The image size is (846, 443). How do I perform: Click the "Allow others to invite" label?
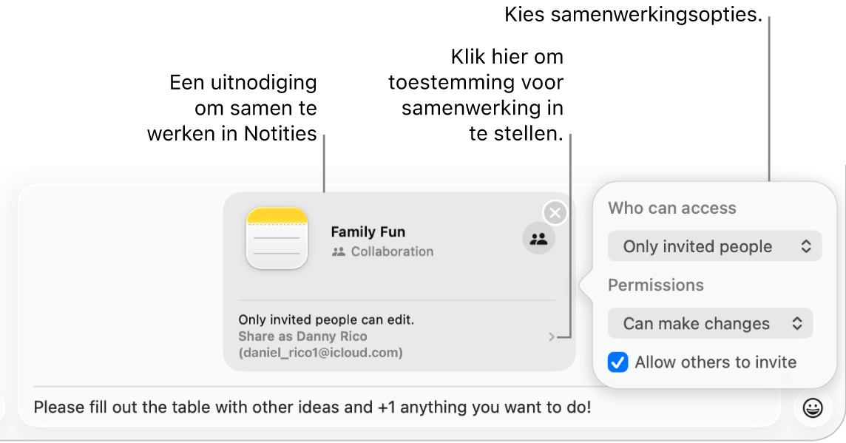click(x=715, y=362)
